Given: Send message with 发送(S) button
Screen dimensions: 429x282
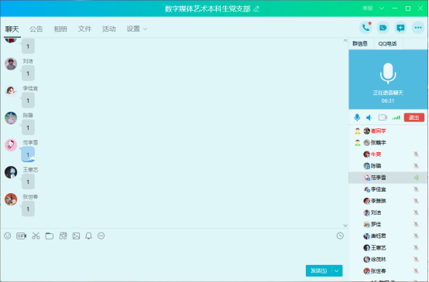Looking at the screenshot, I should [319, 270].
